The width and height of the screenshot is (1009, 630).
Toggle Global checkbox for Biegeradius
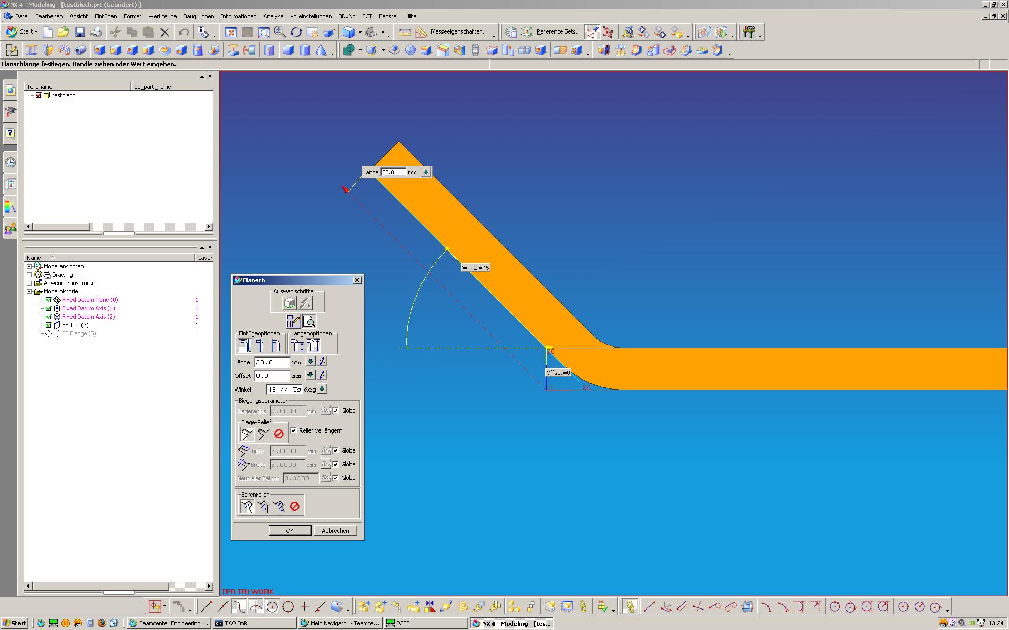pos(336,411)
